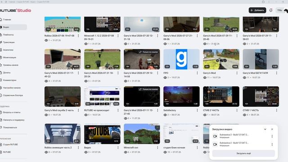The height and width of the screenshot is (162, 288).
Task: Open the Roblox 2026-07-06 19-47-08 thumbnail
Action: [63, 24]
